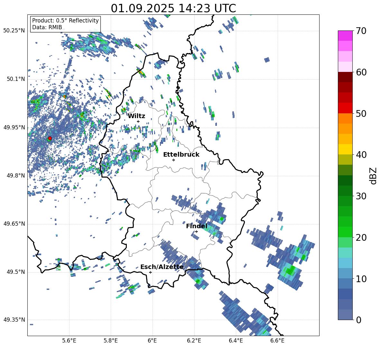Viewport: 381px width, 347px height.
Task: Click the Ettelbruck city label
Action: pos(181,155)
